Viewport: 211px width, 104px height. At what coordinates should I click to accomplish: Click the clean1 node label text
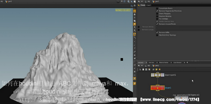click(168, 88)
